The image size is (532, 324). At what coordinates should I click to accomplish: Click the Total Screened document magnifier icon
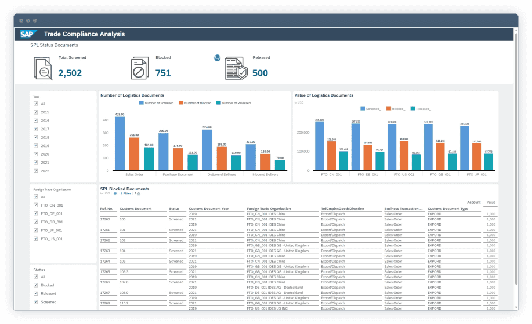coord(43,69)
